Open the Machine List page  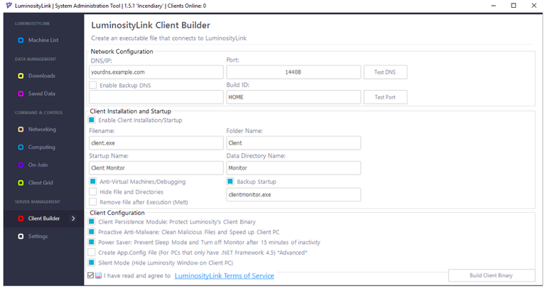(43, 40)
